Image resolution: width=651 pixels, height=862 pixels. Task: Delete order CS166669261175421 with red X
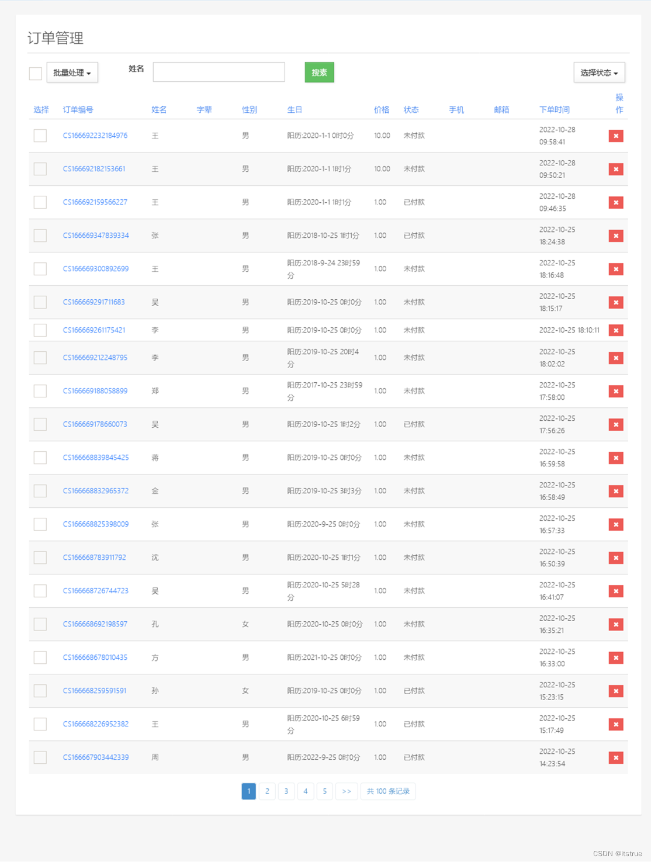pos(616,330)
